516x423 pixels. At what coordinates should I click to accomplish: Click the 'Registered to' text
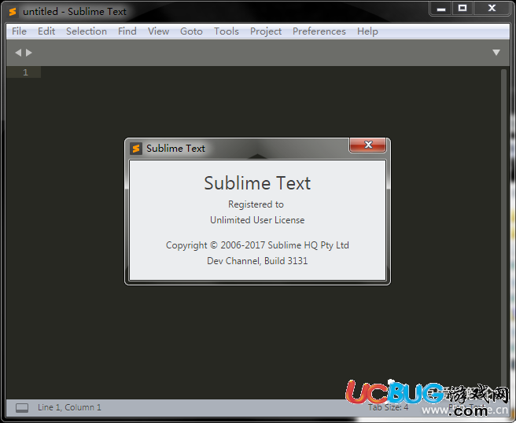256,204
